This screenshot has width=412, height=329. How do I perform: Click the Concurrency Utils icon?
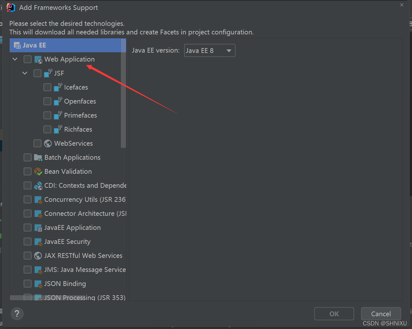[x=38, y=200]
